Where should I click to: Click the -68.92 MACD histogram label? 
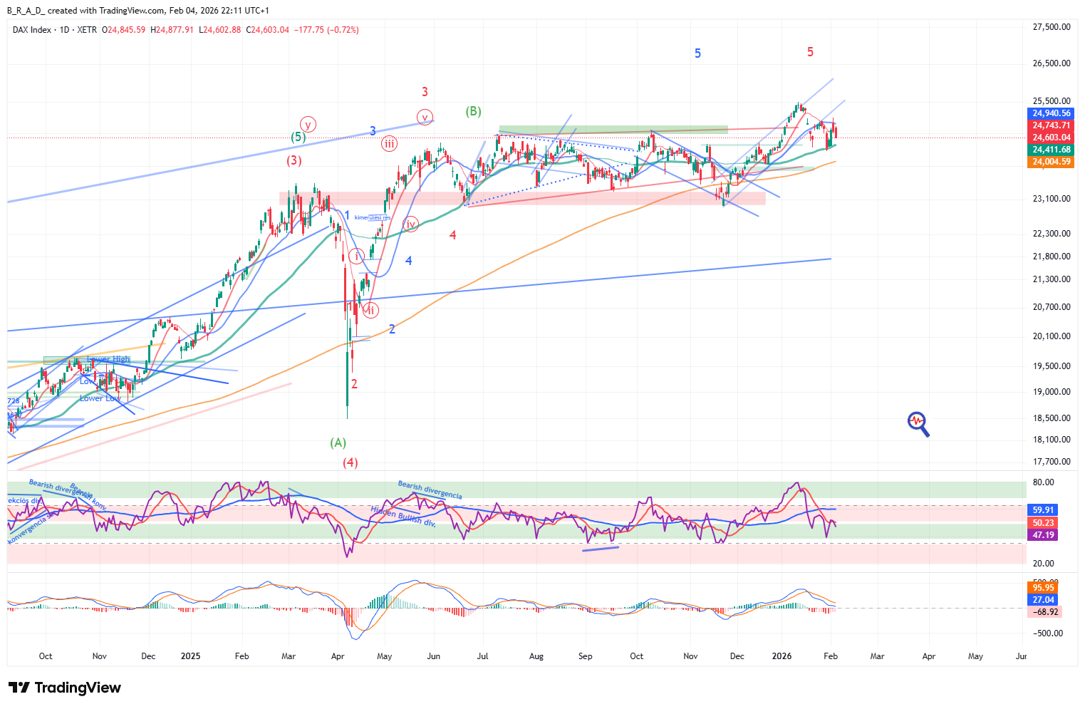coord(1047,612)
